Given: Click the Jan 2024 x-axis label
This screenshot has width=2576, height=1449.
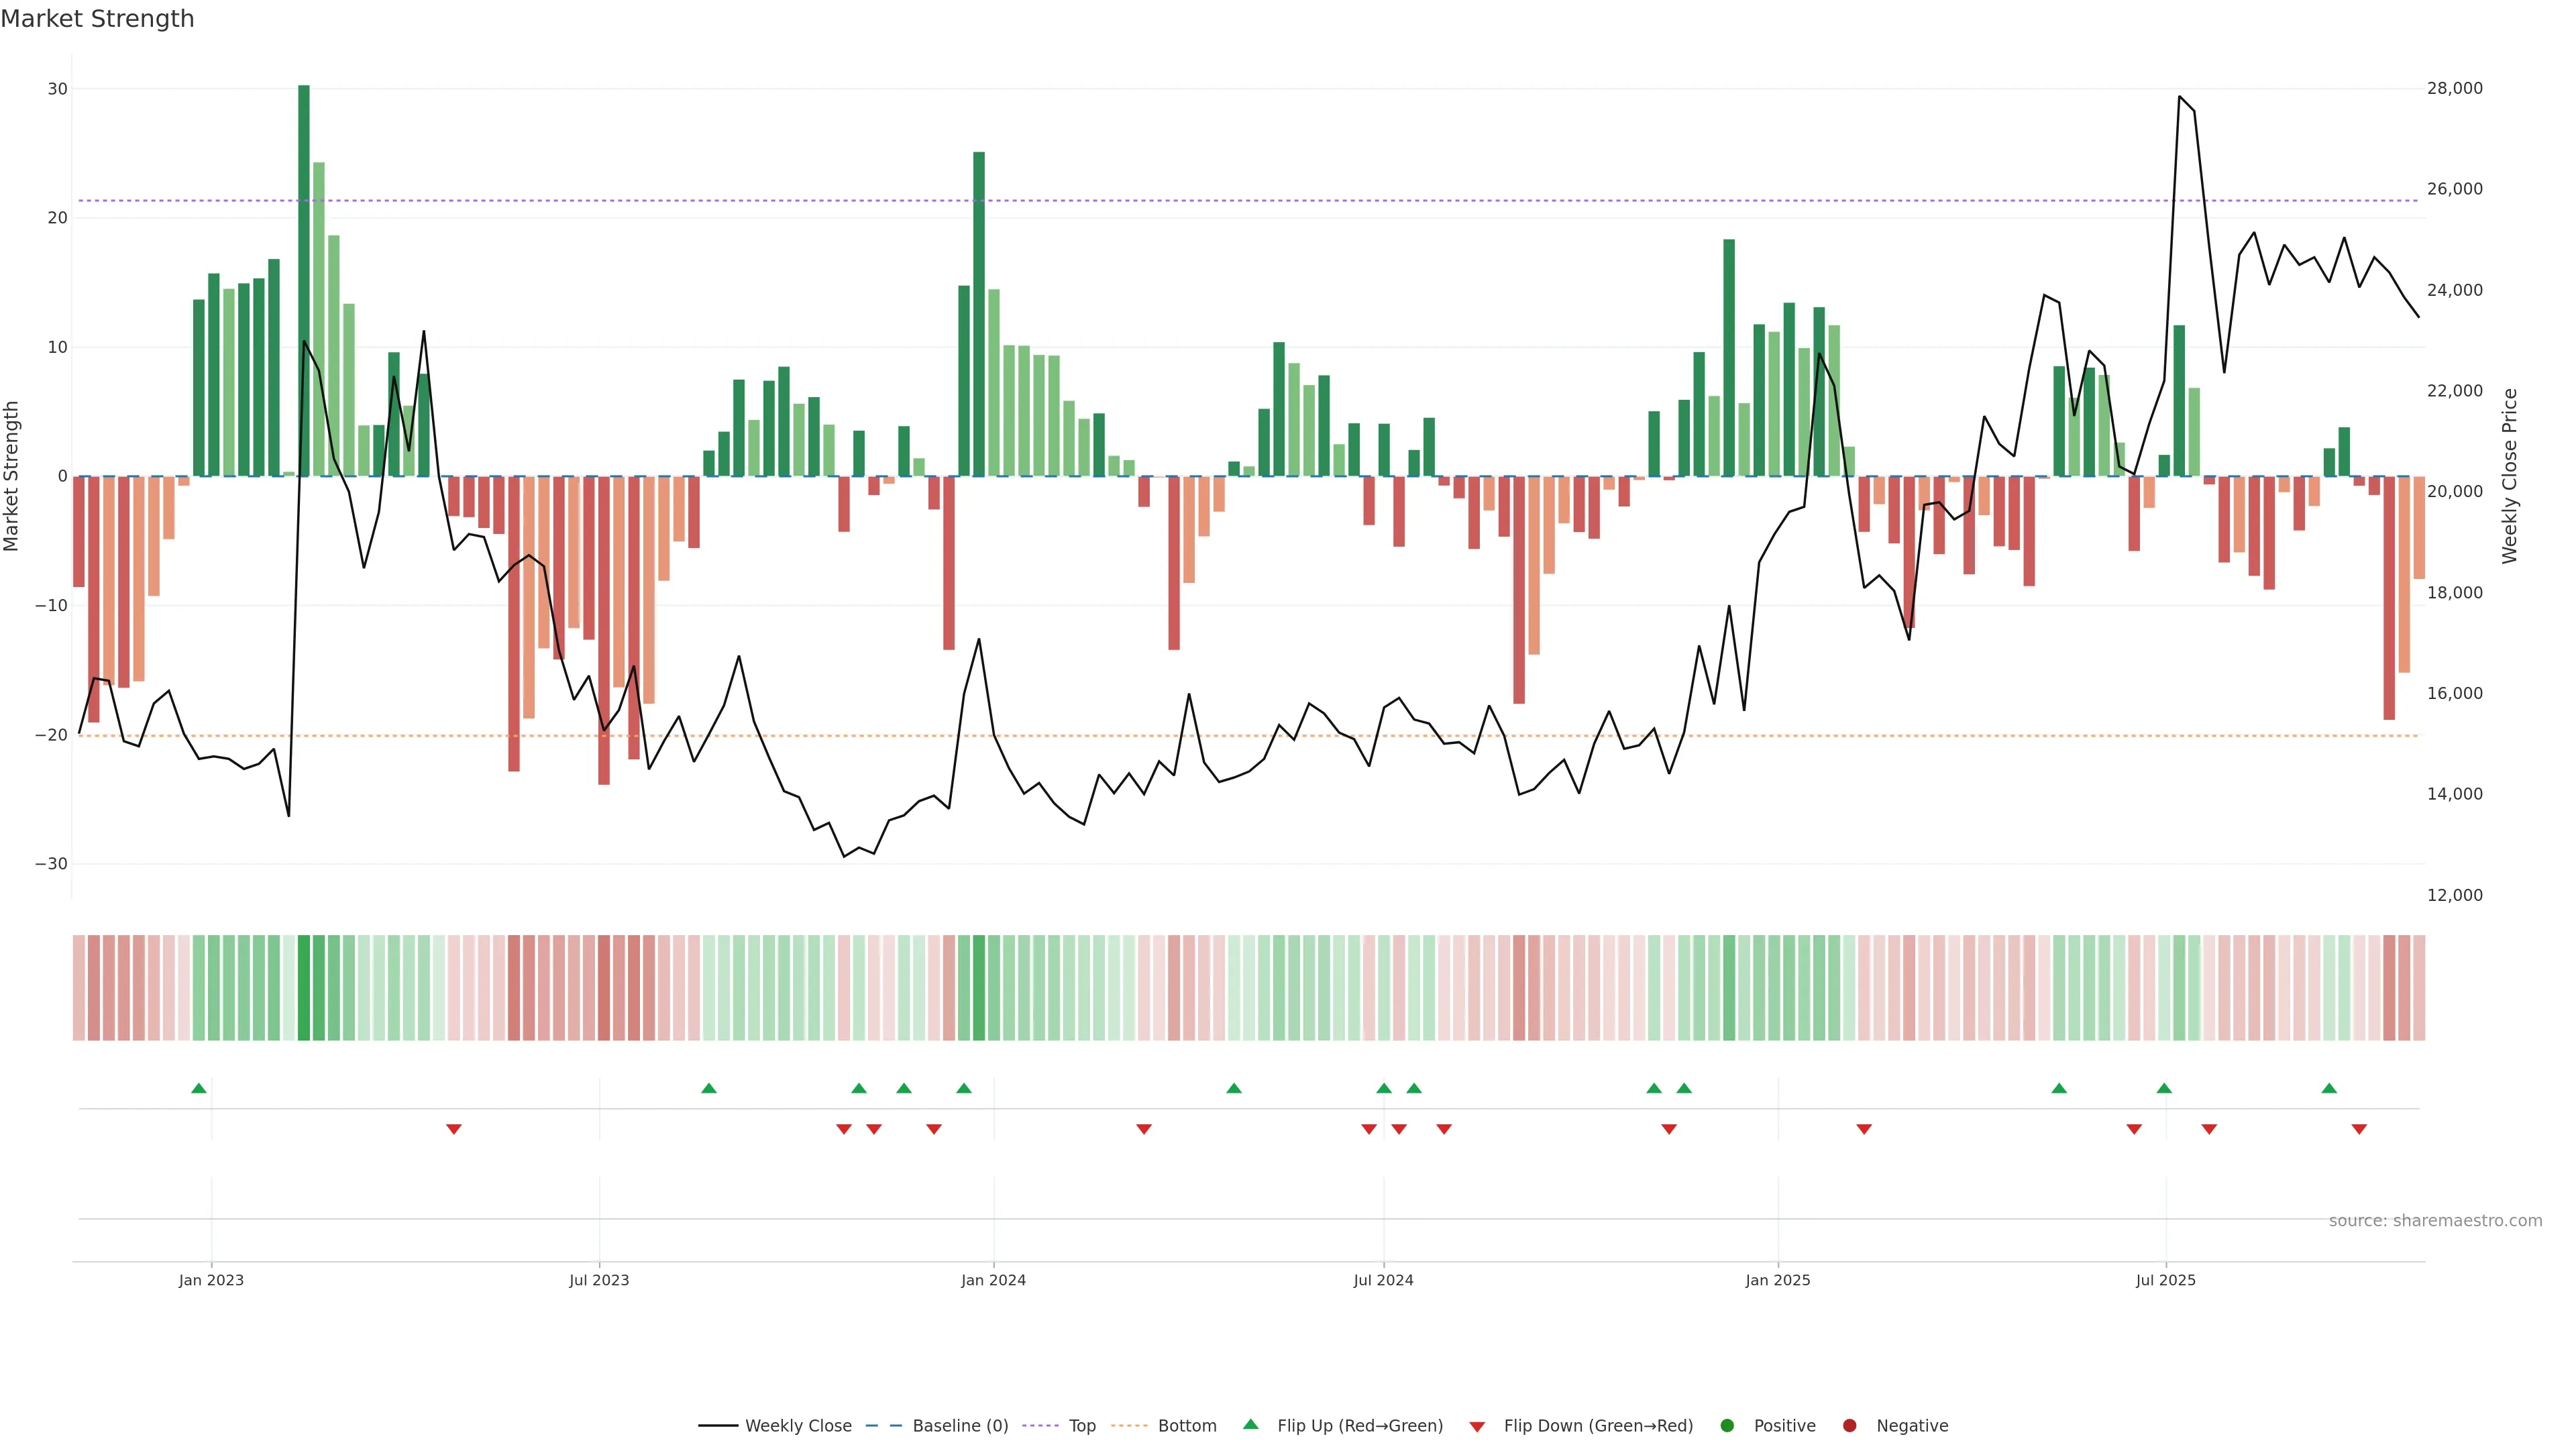Looking at the screenshot, I should click(x=993, y=1280).
